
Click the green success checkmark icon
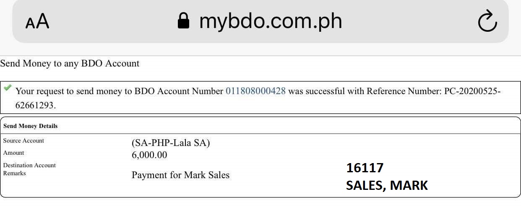click(8, 88)
